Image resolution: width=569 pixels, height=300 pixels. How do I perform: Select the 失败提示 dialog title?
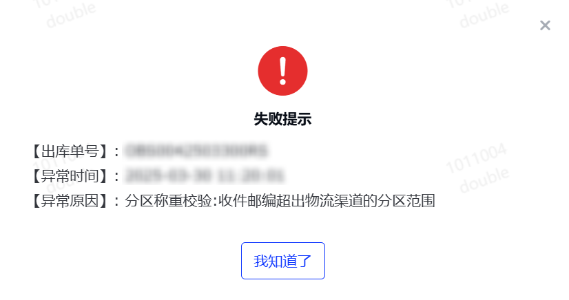click(x=282, y=119)
